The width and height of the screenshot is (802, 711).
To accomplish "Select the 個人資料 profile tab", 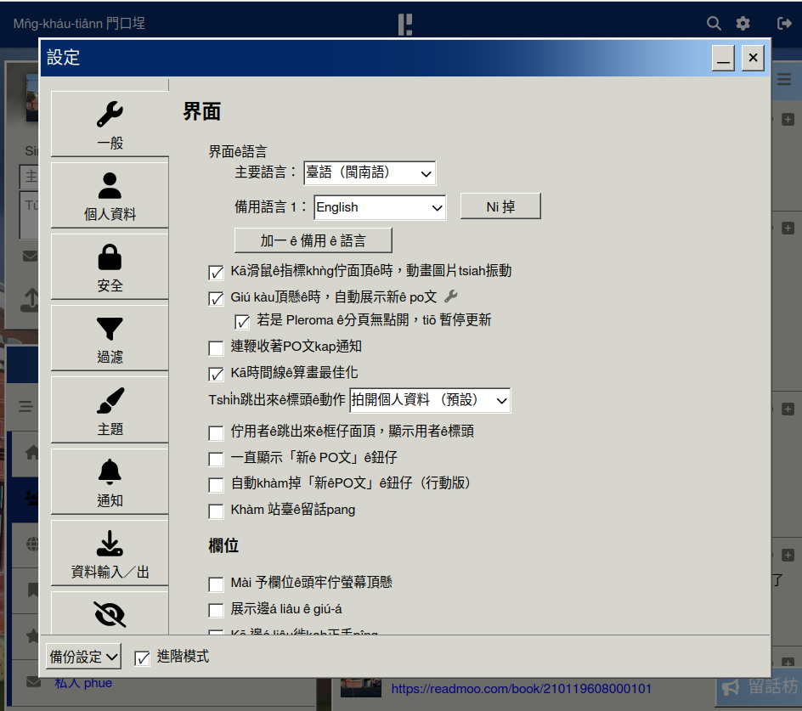I will [110, 195].
